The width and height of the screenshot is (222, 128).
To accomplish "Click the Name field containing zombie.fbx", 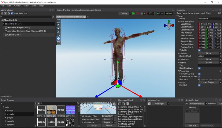I will pyautogui.click(x=210, y=19).
